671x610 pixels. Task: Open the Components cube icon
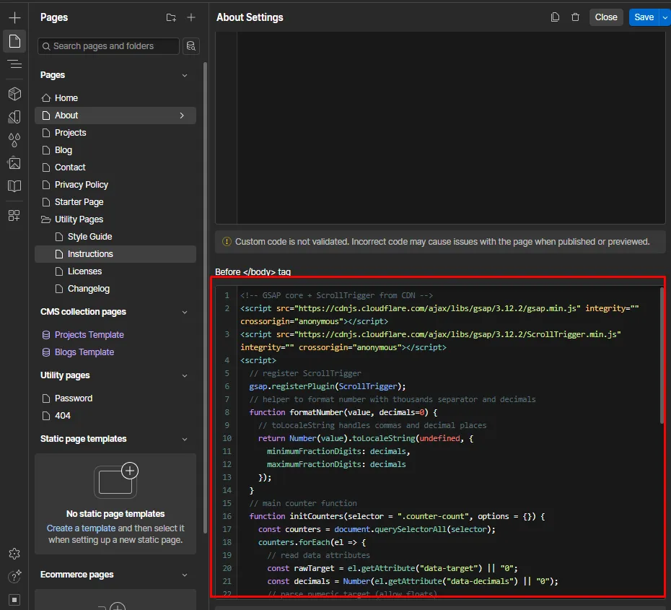click(x=14, y=94)
